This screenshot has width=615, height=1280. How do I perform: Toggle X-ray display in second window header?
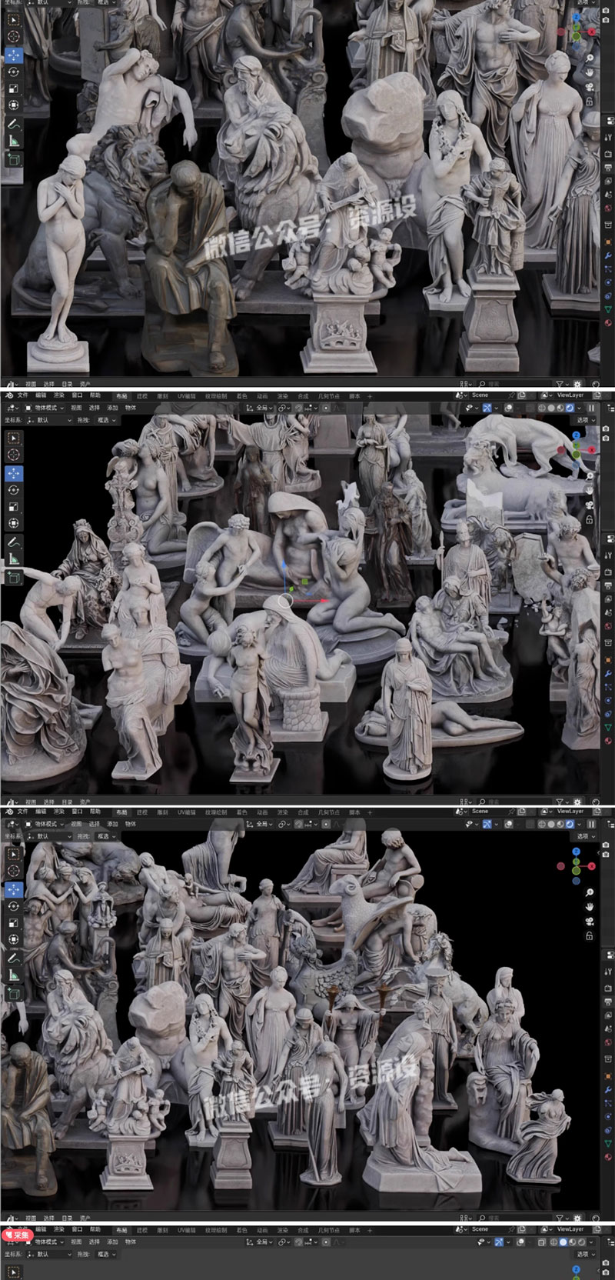530,408
